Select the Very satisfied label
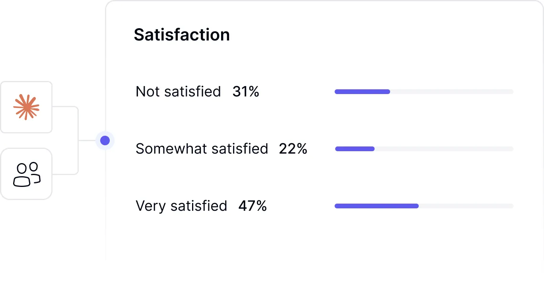This screenshot has width=544, height=281. (181, 206)
